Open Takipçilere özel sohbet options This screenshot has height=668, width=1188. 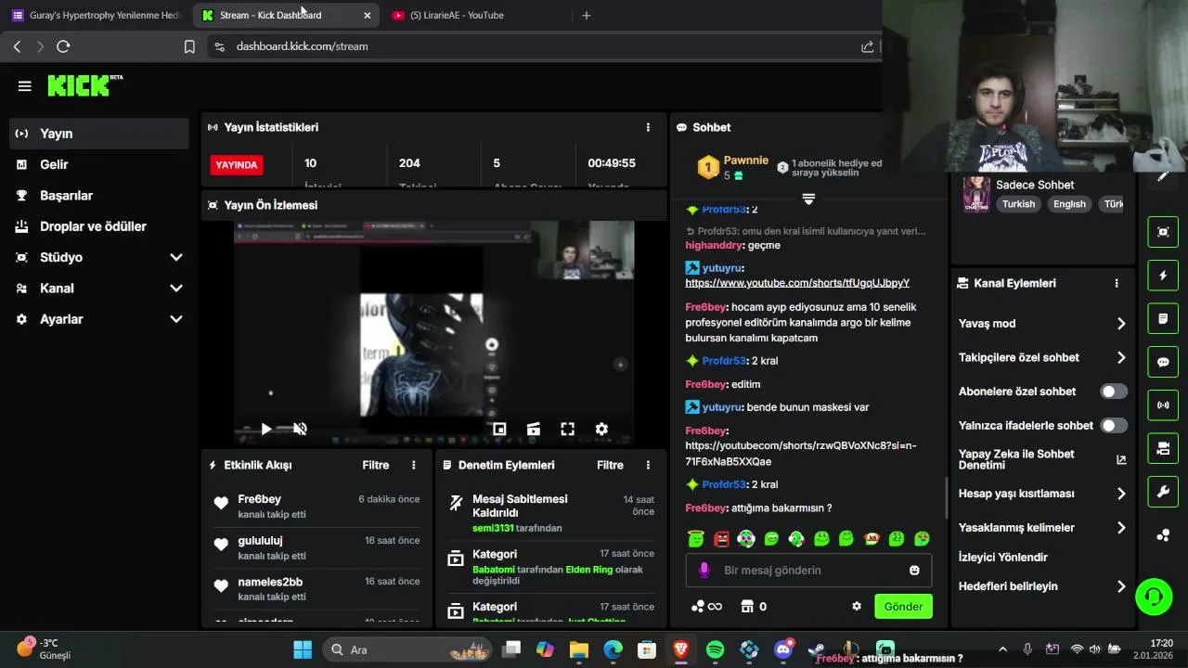1042,357
